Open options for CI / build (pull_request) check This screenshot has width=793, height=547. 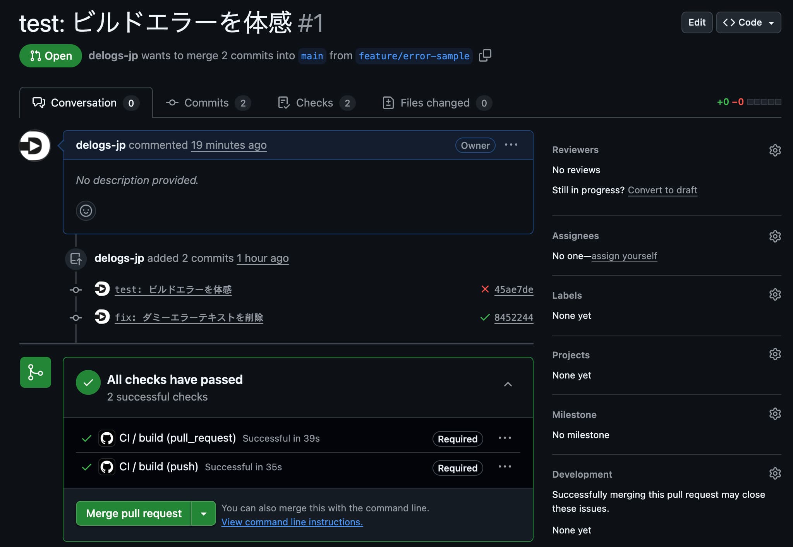[x=505, y=438]
